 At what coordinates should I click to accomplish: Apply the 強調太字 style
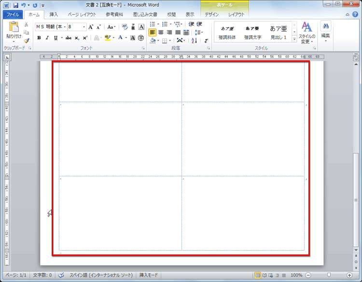[253, 32]
